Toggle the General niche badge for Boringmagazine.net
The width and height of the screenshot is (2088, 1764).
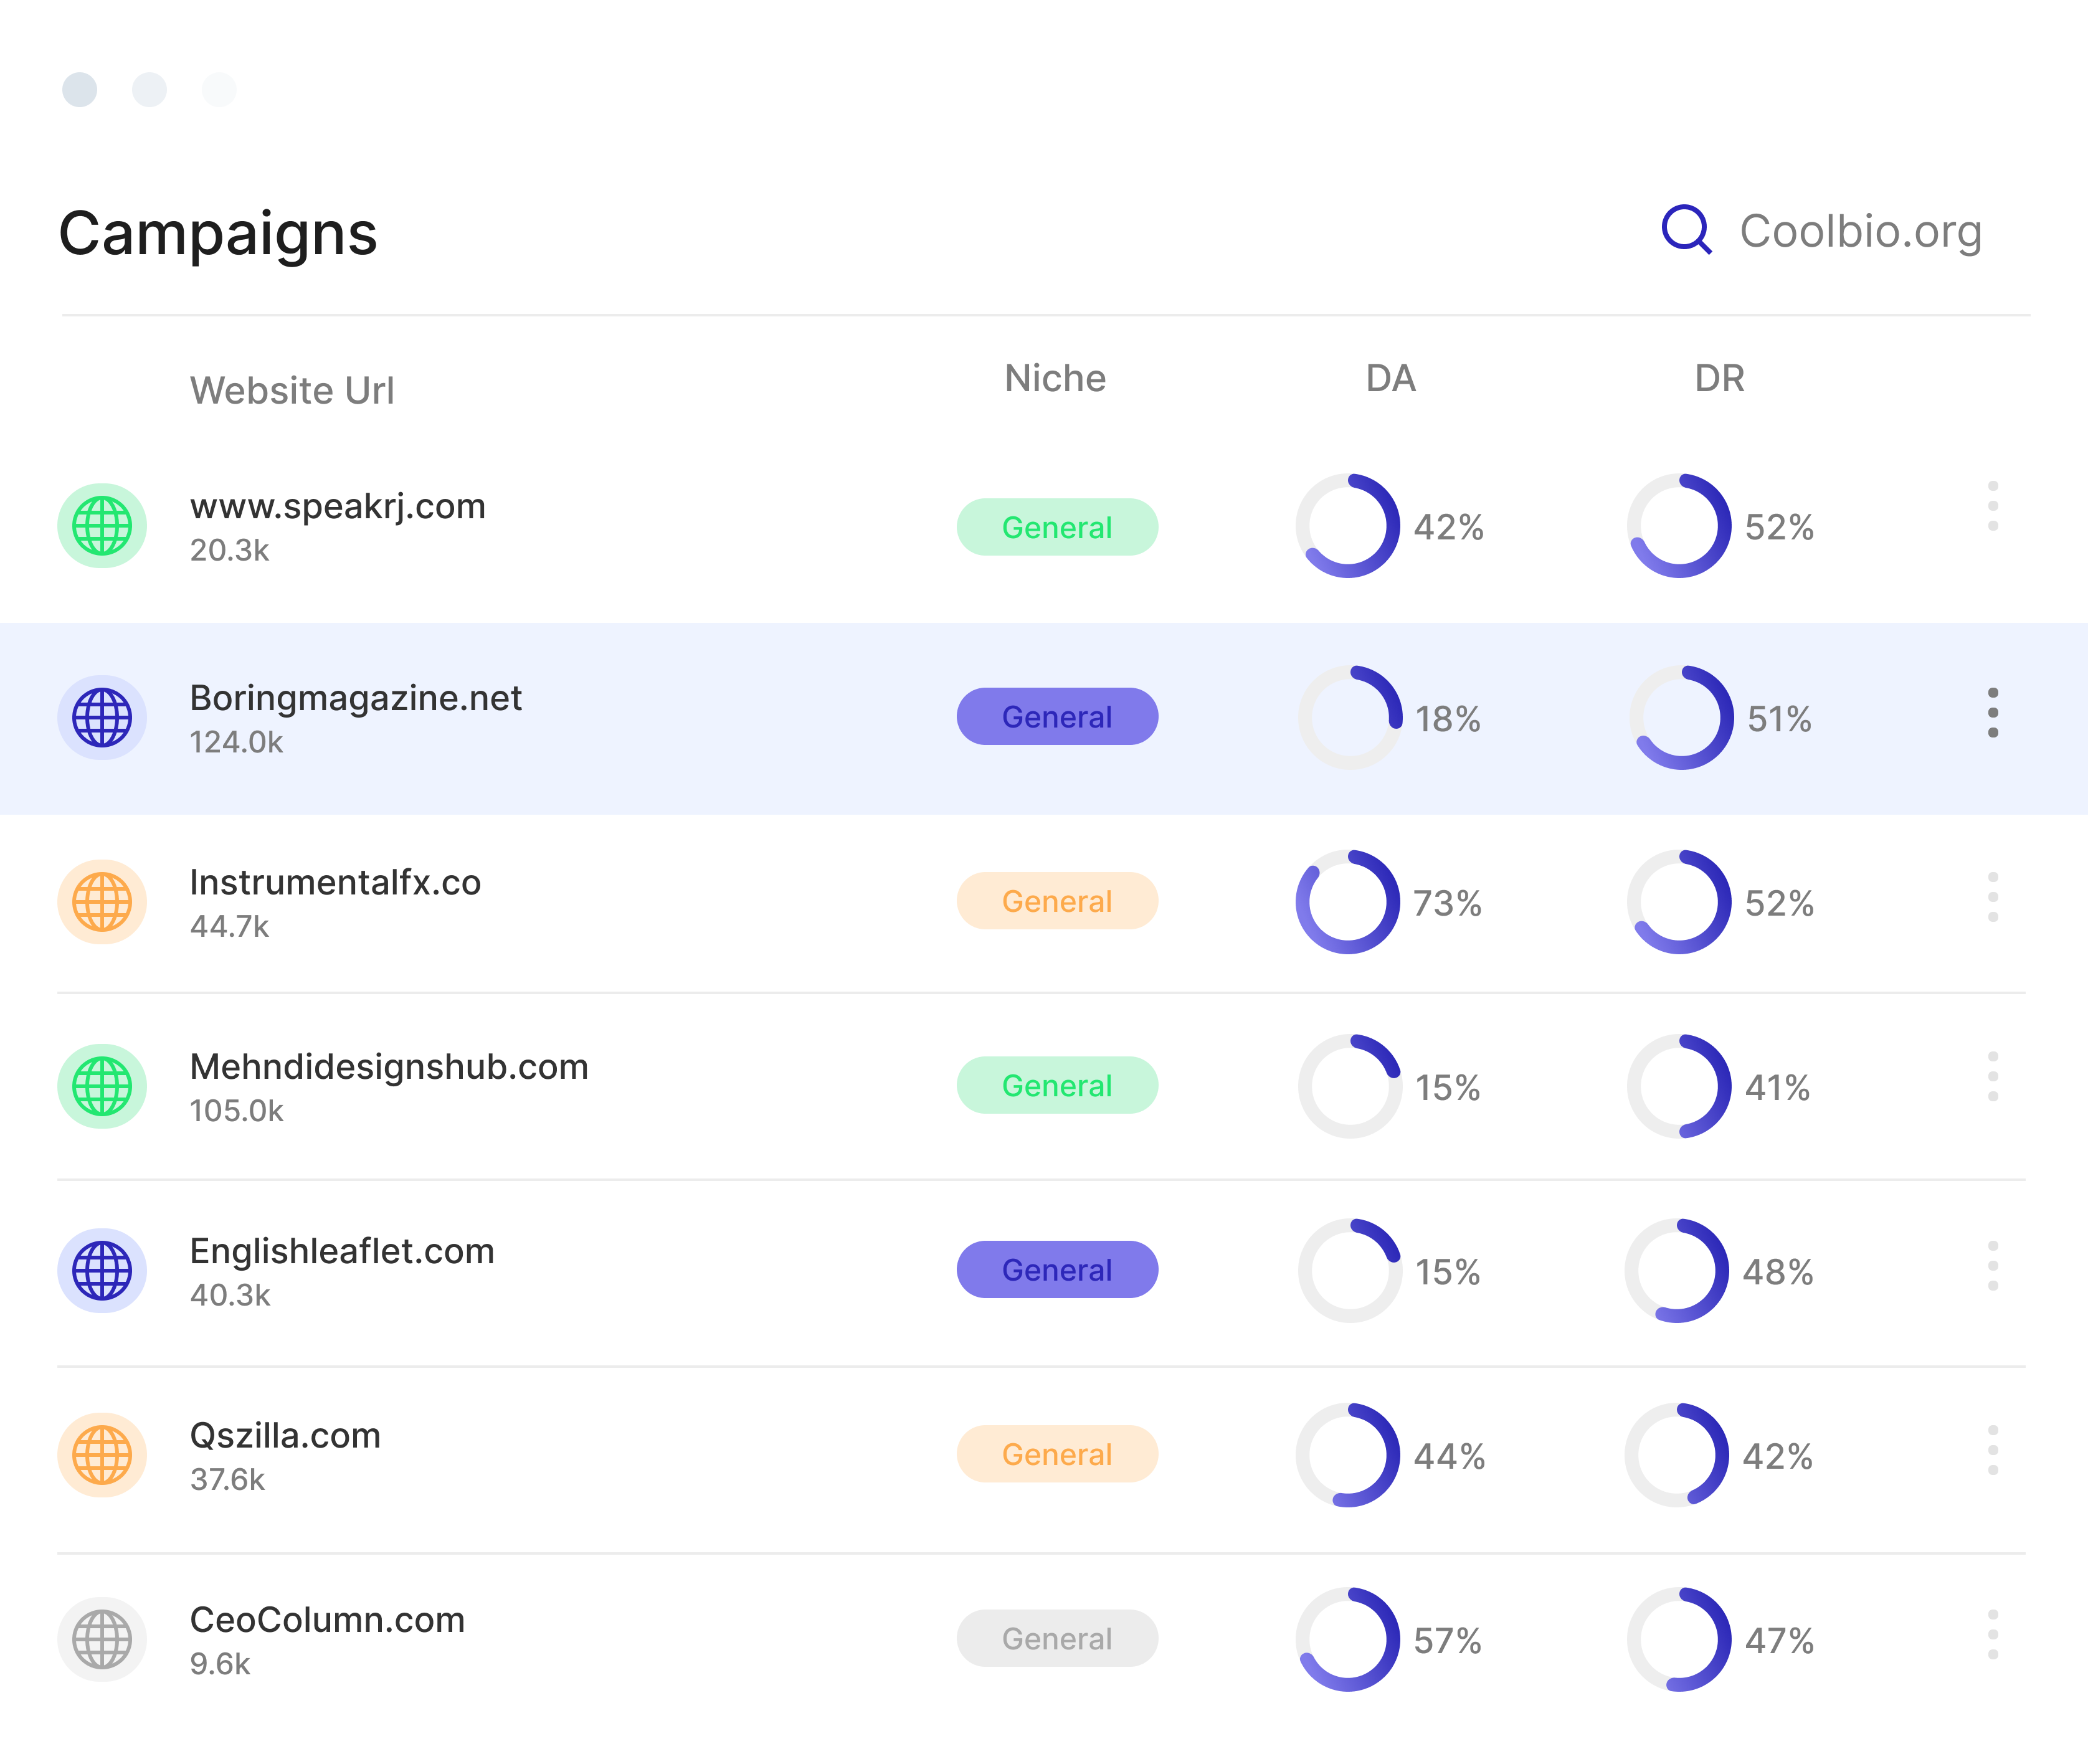[x=1057, y=716]
